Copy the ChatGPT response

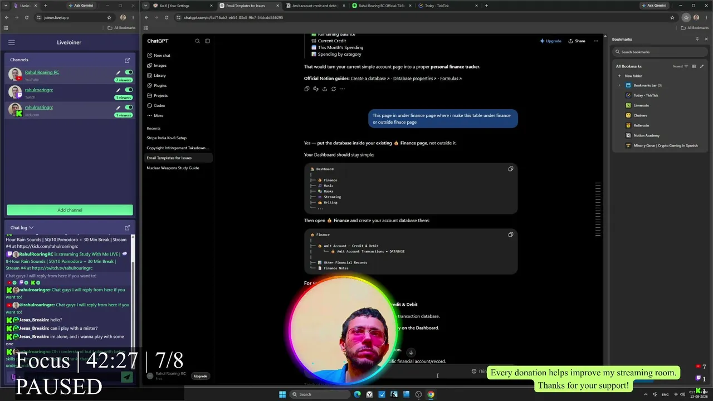click(307, 89)
